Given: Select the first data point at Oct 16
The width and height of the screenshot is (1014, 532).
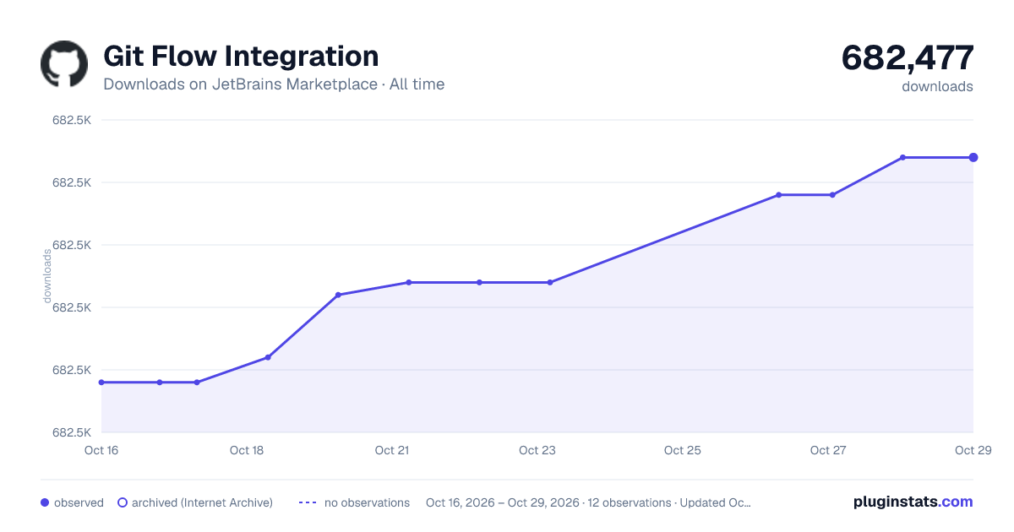Looking at the screenshot, I should (x=101, y=383).
